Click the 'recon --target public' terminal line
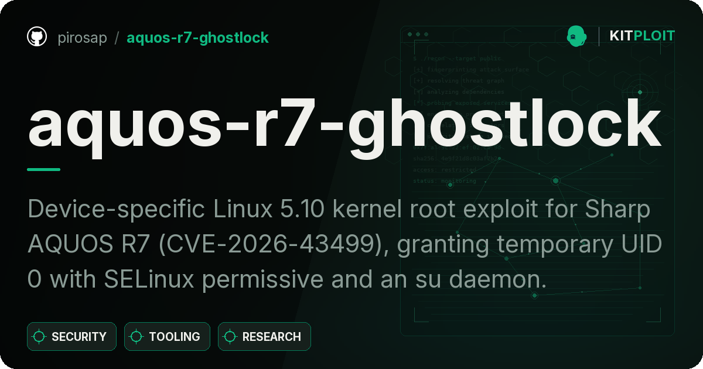 [x=458, y=59]
